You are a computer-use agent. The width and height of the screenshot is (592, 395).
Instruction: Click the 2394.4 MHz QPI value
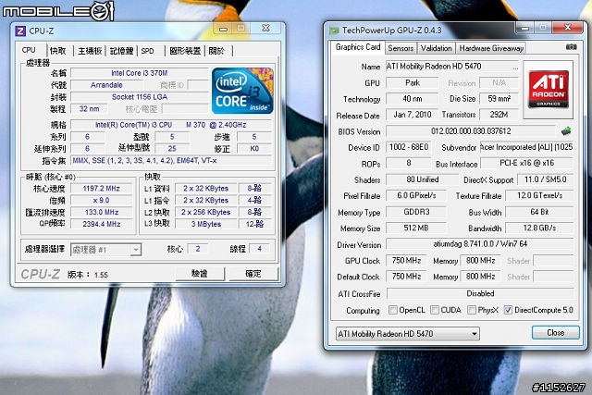(101, 224)
